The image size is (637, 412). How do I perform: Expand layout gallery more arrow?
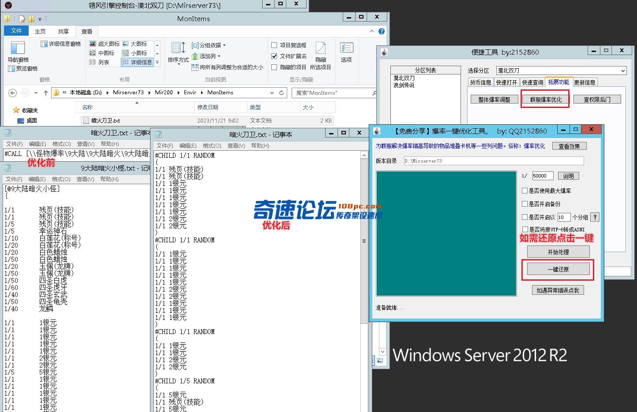click(157, 62)
